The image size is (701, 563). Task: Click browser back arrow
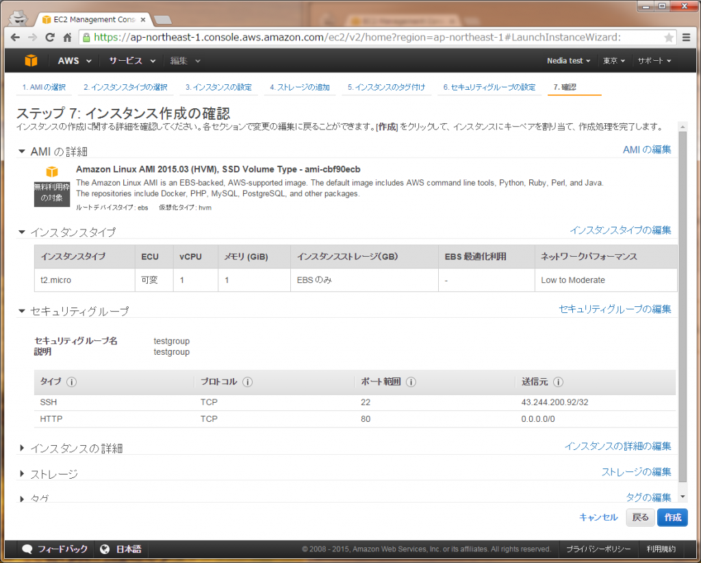[x=15, y=38]
